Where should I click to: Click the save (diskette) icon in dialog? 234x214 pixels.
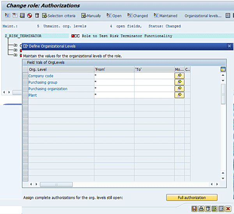(x=194, y=209)
